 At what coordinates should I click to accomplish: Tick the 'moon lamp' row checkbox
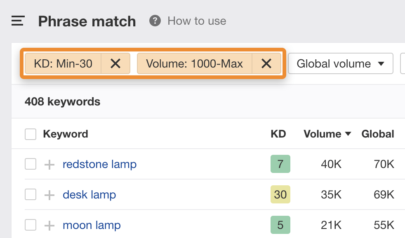pos(30,225)
